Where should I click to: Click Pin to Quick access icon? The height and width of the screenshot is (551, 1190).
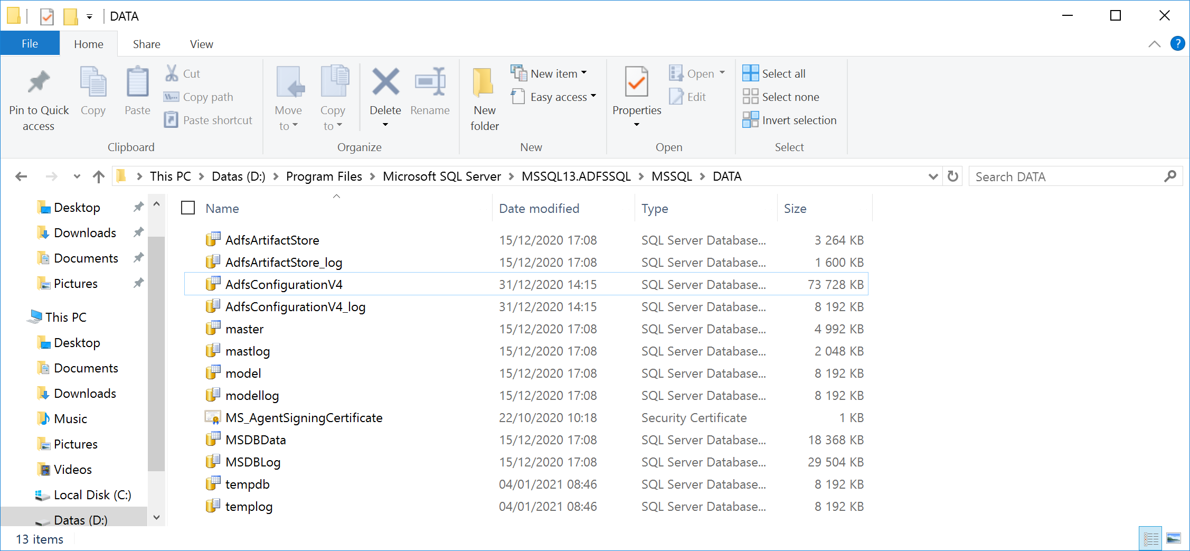click(x=39, y=82)
